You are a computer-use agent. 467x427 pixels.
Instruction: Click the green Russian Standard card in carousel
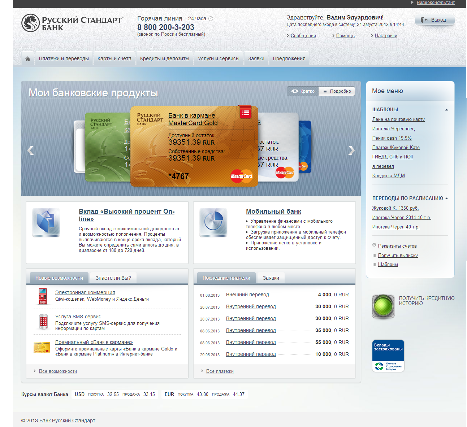(107, 147)
